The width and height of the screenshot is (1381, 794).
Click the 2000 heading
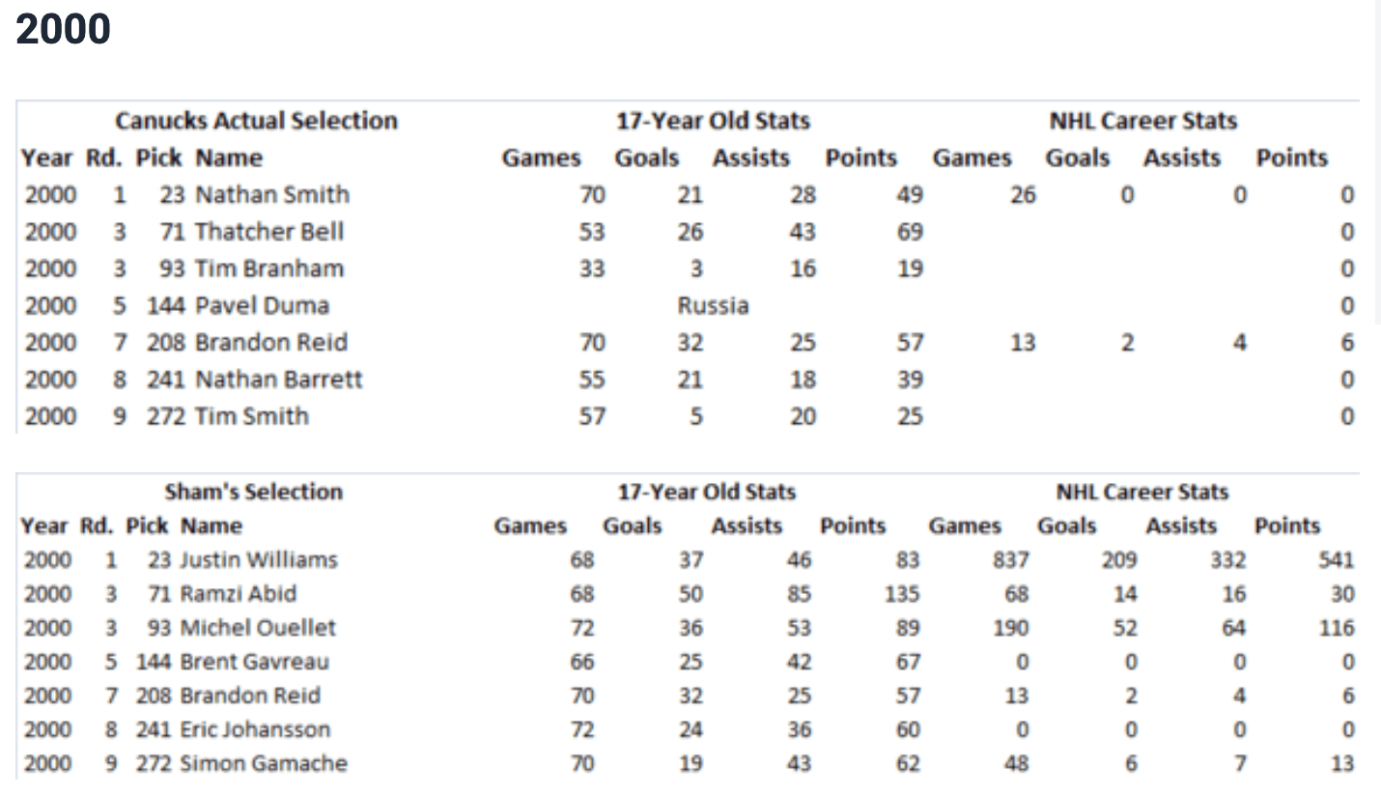coord(63,29)
